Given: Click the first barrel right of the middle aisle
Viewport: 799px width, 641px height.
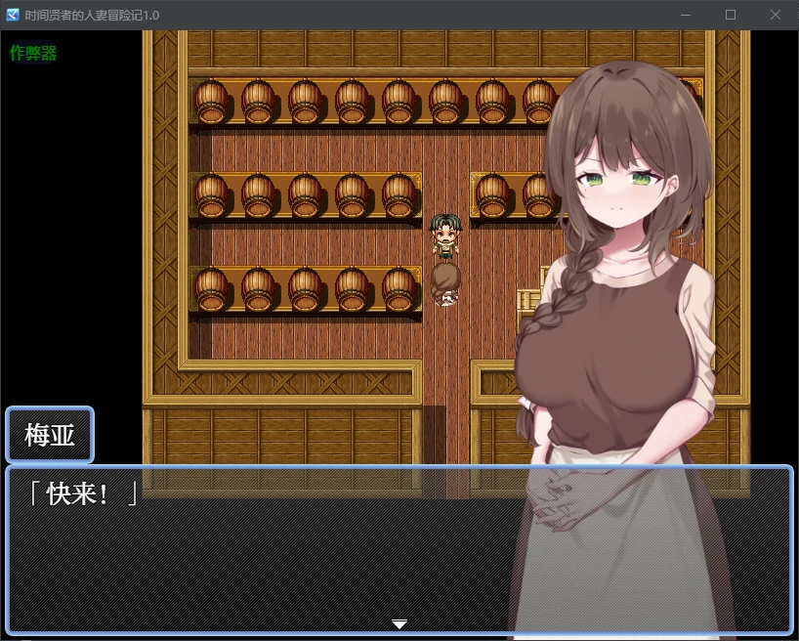Looking at the screenshot, I should tap(491, 195).
